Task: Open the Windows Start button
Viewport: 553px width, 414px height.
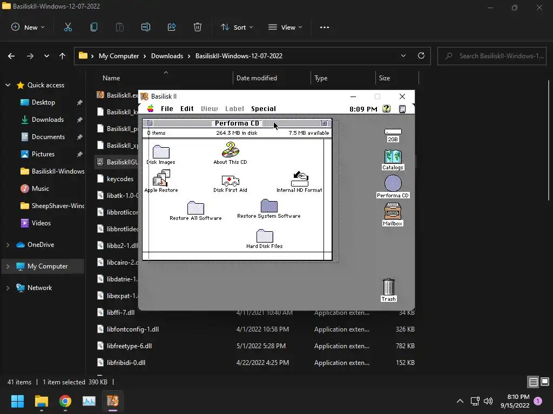Action: pyautogui.click(x=17, y=401)
